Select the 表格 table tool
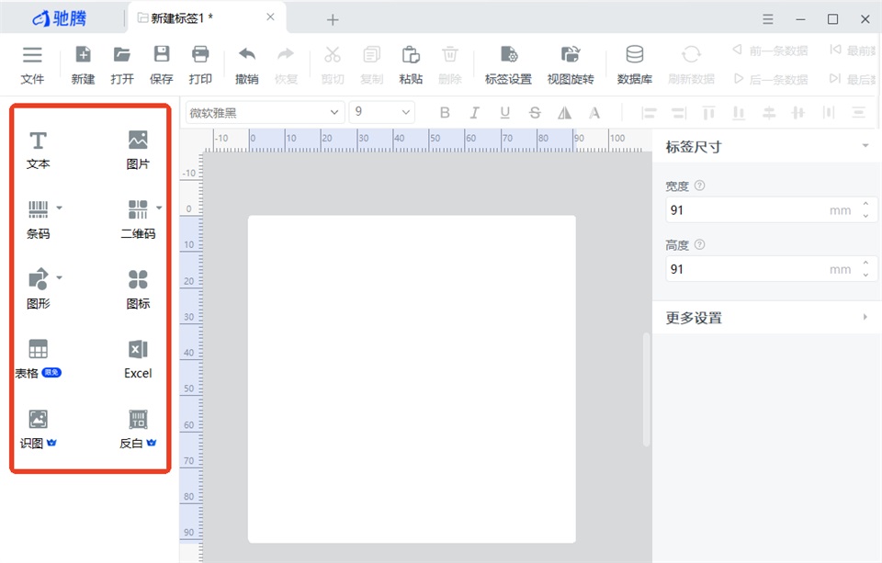 [x=38, y=359]
